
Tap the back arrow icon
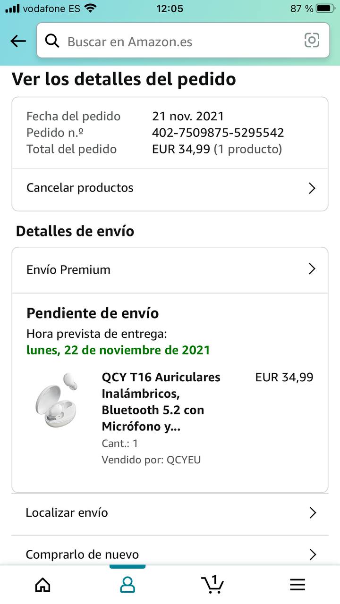click(x=18, y=42)
